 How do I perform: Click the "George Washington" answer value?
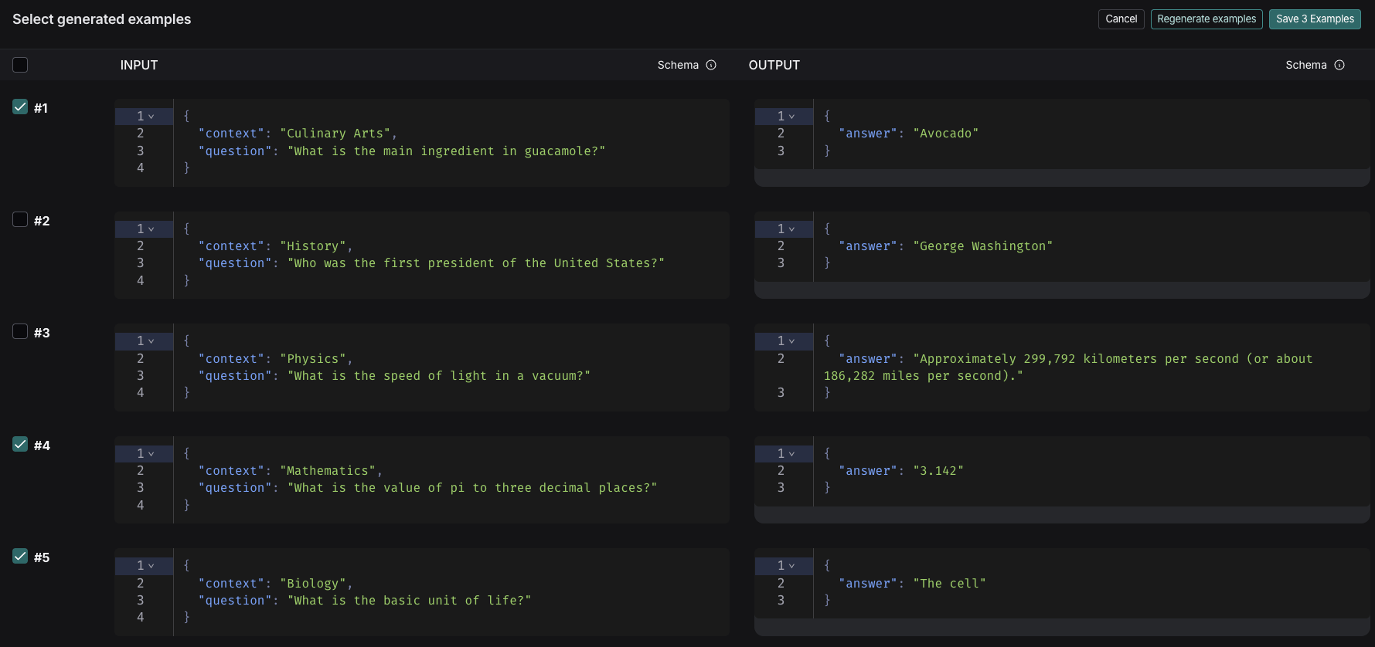[x=983, y=246]
